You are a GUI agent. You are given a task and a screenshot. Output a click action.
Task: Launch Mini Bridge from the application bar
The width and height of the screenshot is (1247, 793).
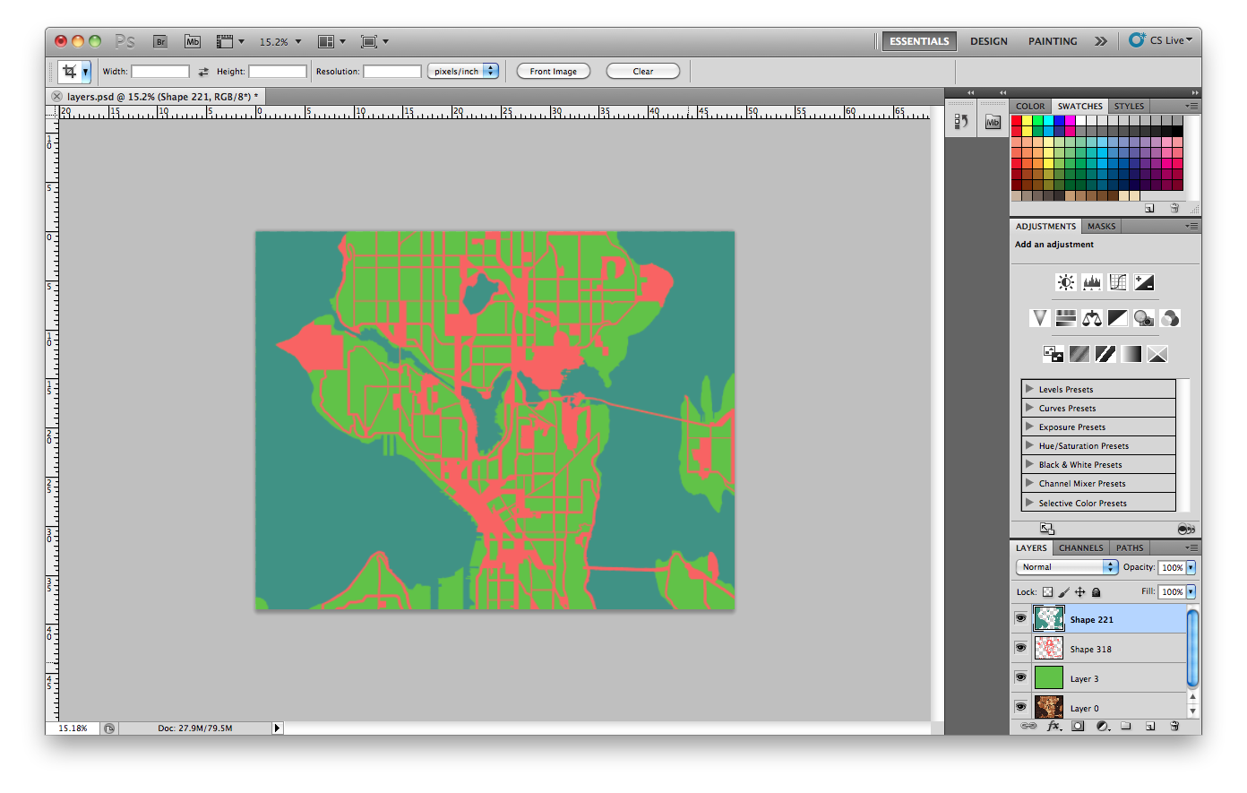point(193,41)
